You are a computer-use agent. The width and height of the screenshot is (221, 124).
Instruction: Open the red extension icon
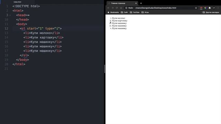[x=201, y=8]
